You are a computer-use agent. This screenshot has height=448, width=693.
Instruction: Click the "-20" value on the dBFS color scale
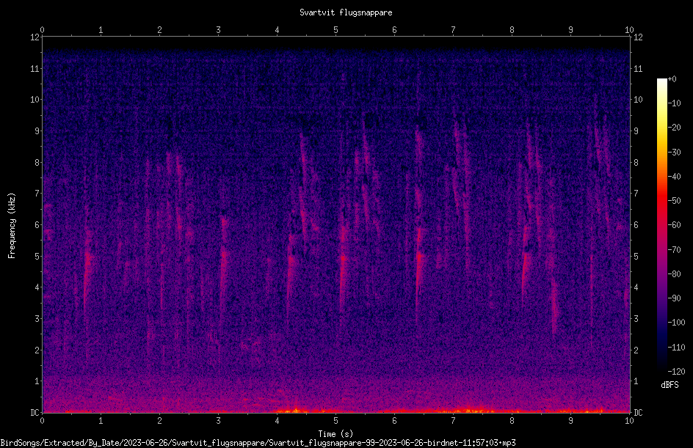coord(675,127)
